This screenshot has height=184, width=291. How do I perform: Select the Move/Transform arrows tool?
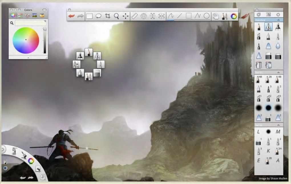pos(126,16)
